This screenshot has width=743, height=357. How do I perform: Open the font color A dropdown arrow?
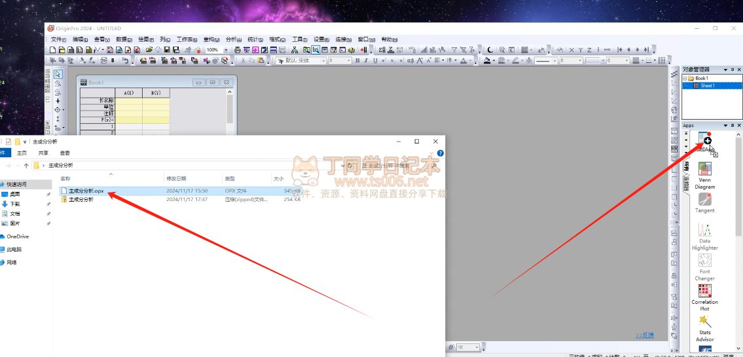[x=471, y=61]
